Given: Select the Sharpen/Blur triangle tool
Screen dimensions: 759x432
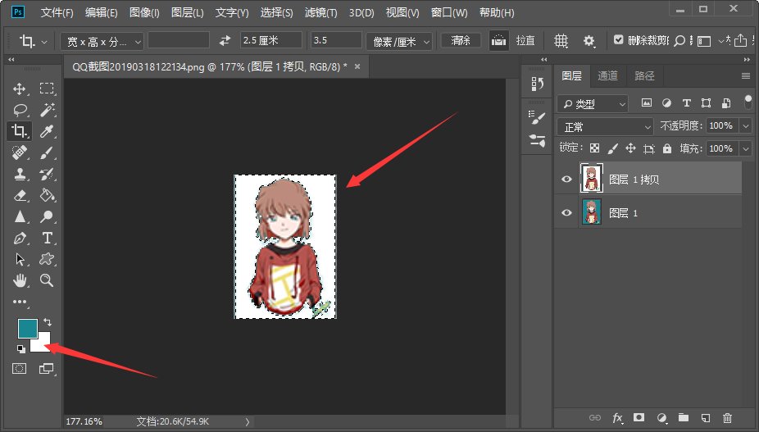Looking at the screenshot, I should click(x=20, y=216).
